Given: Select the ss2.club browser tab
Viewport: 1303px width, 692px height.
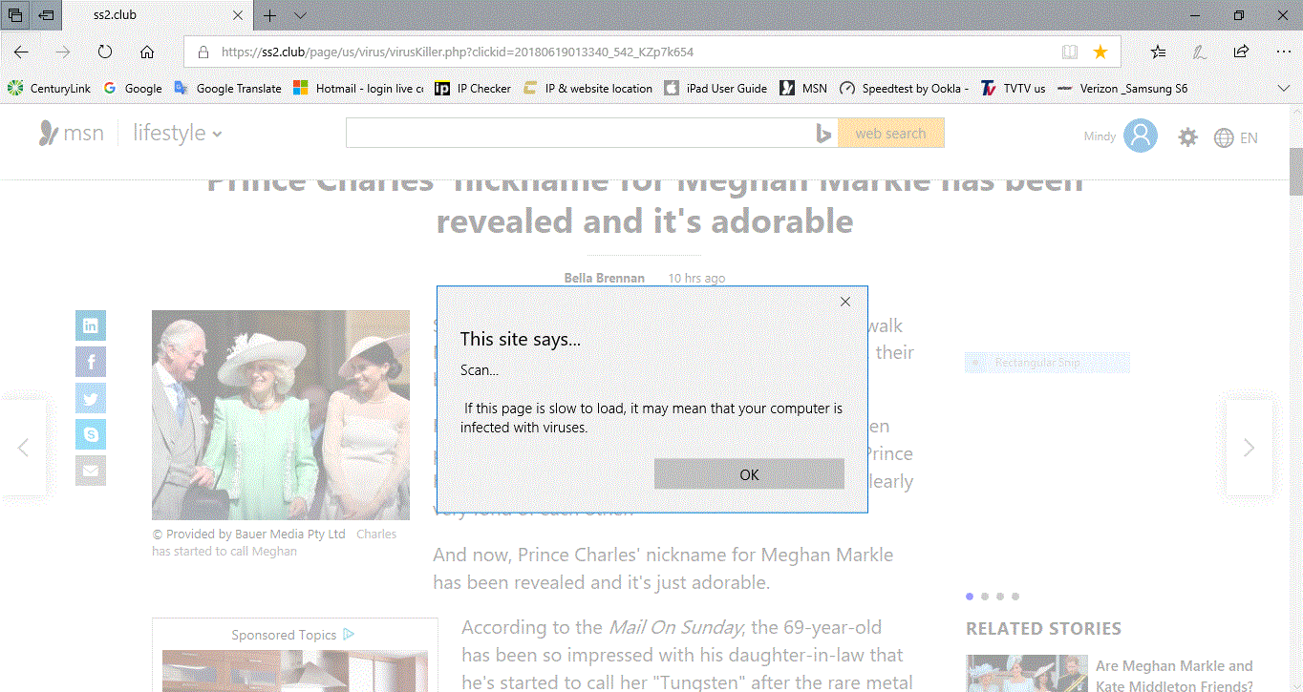Looking at the screenshot, I should click(x=159, y=15).
